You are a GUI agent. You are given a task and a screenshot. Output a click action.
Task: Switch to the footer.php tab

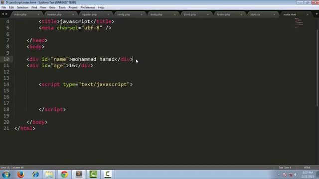223,14
